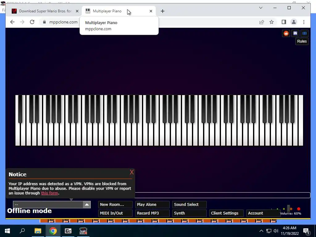Open the Discord link icon

(295, 33)
